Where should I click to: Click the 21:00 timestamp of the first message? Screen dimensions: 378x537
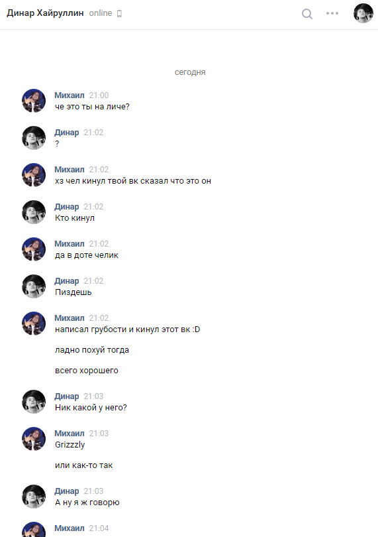point(99,95)
